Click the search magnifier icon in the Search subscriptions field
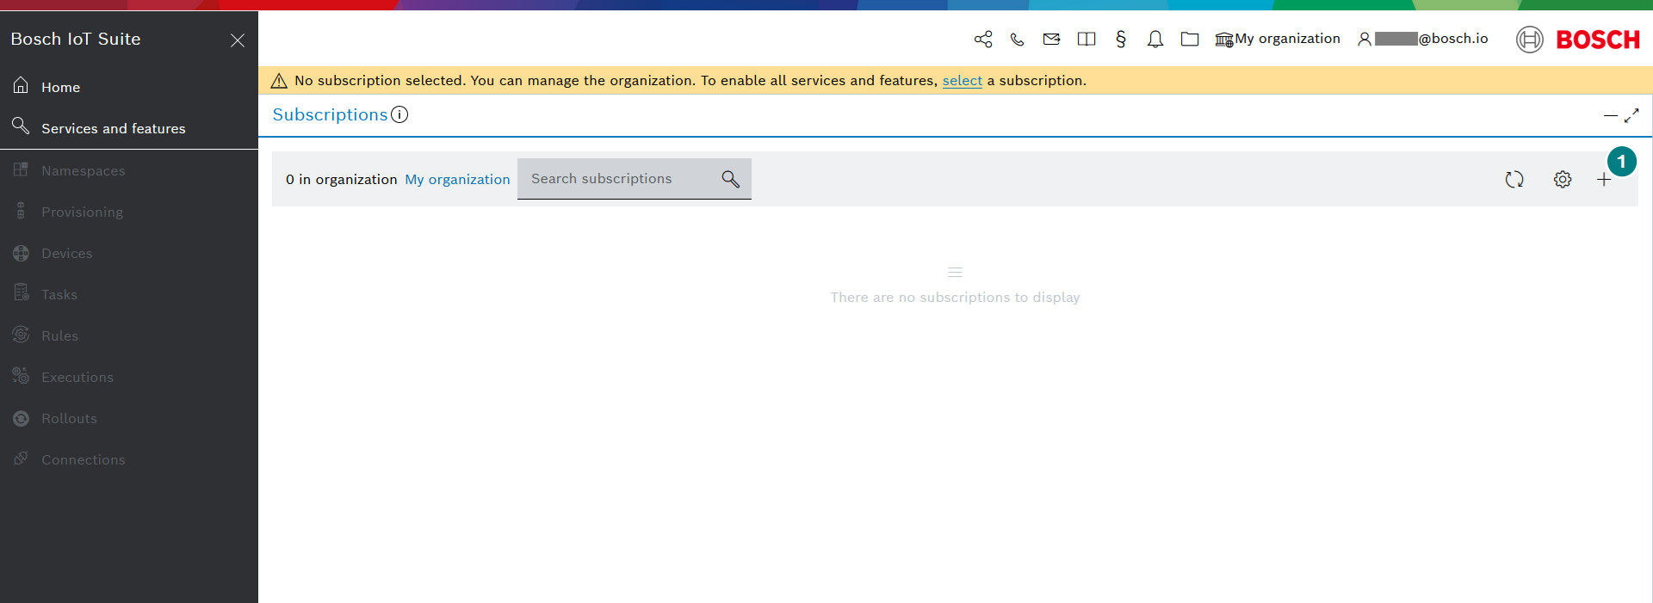The image size is (1653, 603). 730,179
